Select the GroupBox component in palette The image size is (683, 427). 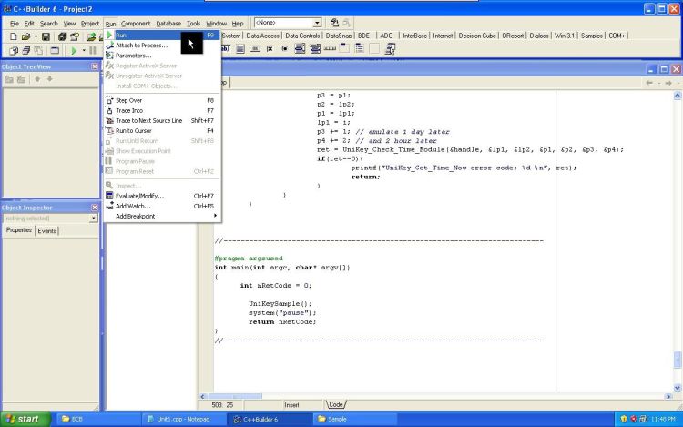(344, 49)
